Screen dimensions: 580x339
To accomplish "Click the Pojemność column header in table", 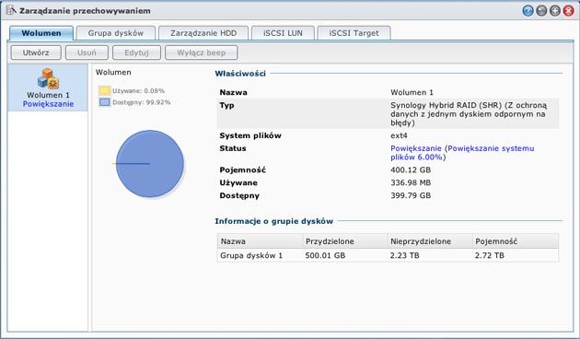I will [516, 241].
